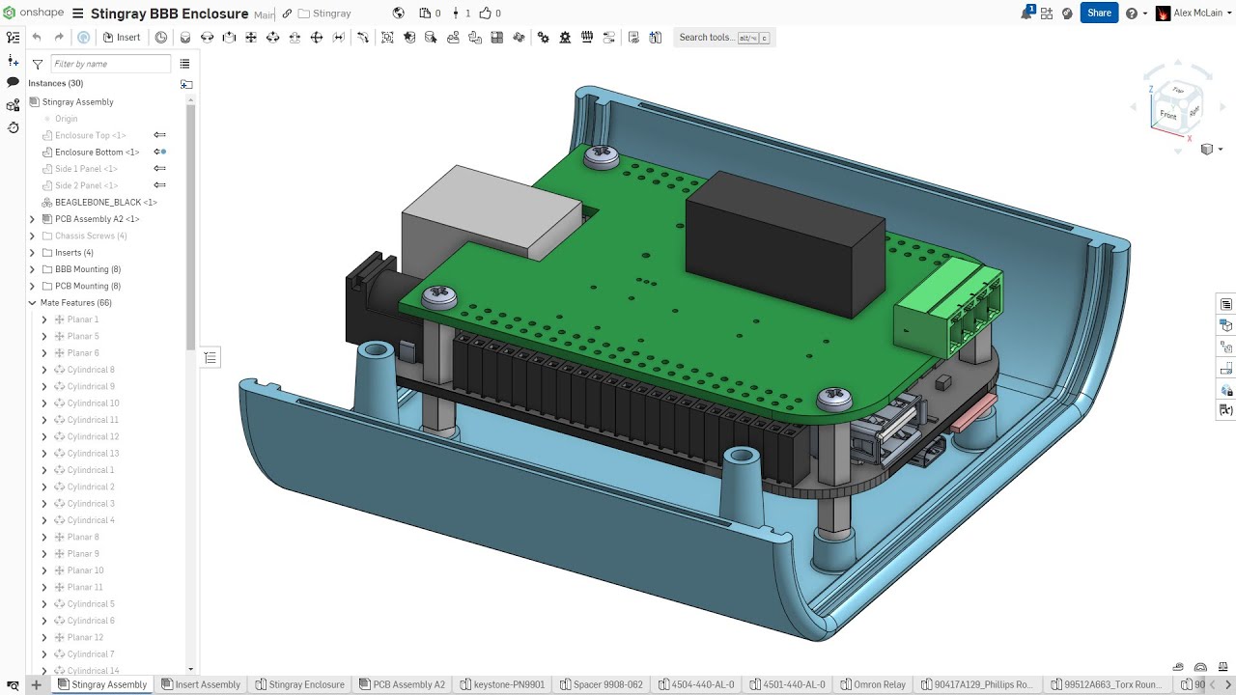Click the like thumbs-up icon
Viewport: 1236px width, 695px height.
tap(485, 14)
